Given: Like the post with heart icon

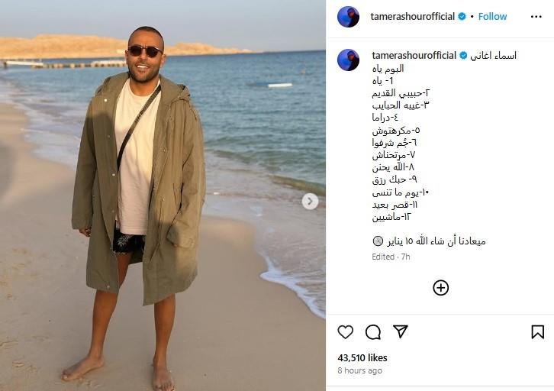Looking at the screenshot, I should (345, 332).
